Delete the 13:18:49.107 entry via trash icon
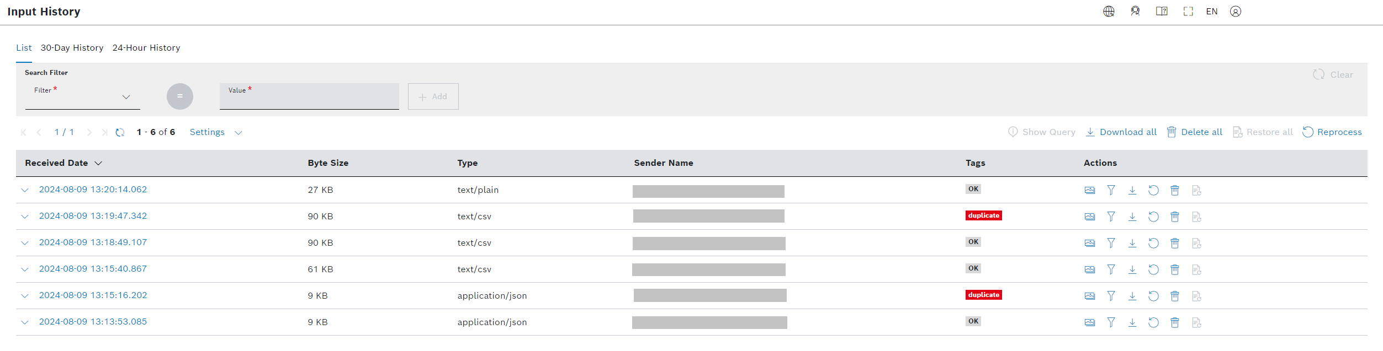 click(x=1175, y=243)
